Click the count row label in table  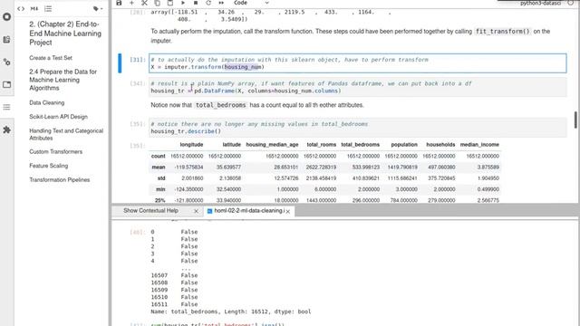(x=158, y=156)
